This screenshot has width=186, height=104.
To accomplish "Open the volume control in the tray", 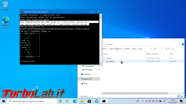I will (157, 101).
